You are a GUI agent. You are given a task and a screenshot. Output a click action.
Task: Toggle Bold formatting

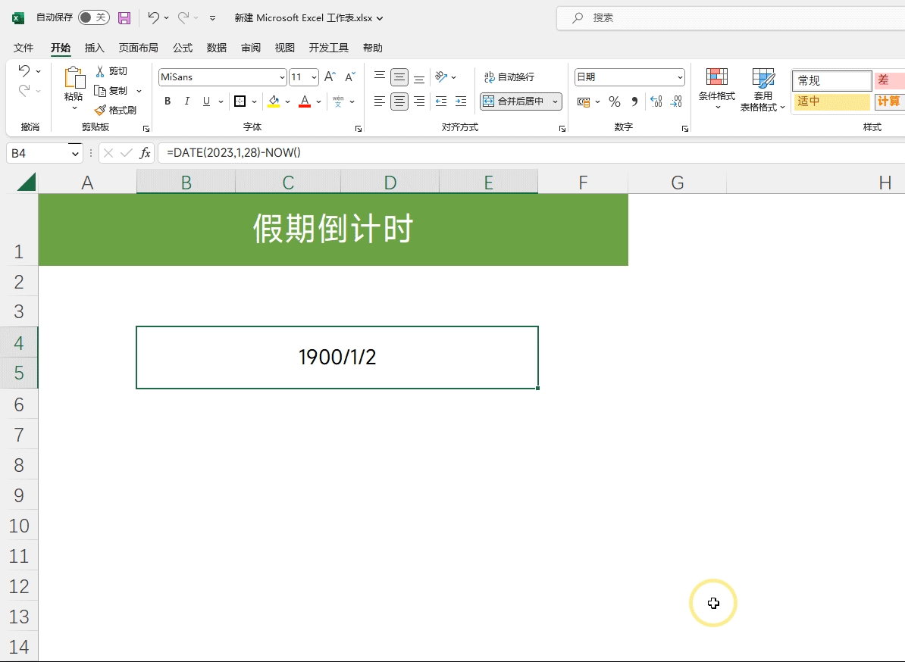(168, 101)
